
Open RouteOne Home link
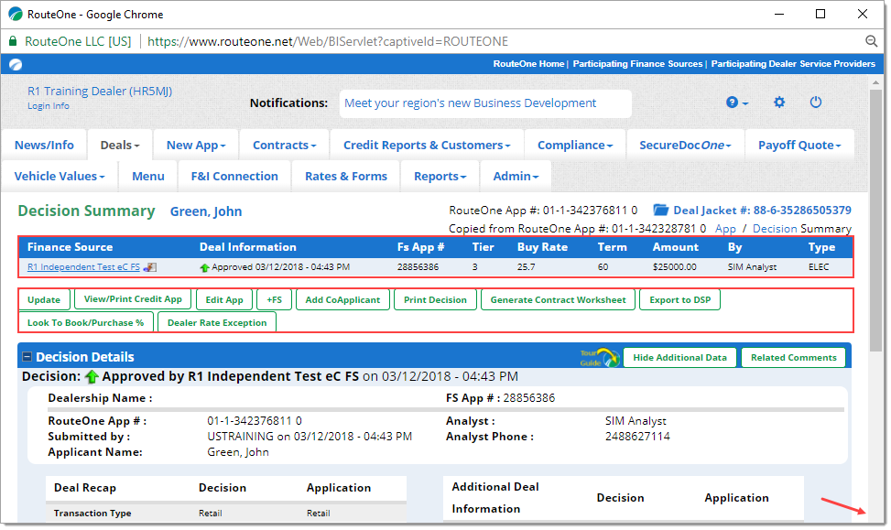pyautogui.click(x=528, y=64)
